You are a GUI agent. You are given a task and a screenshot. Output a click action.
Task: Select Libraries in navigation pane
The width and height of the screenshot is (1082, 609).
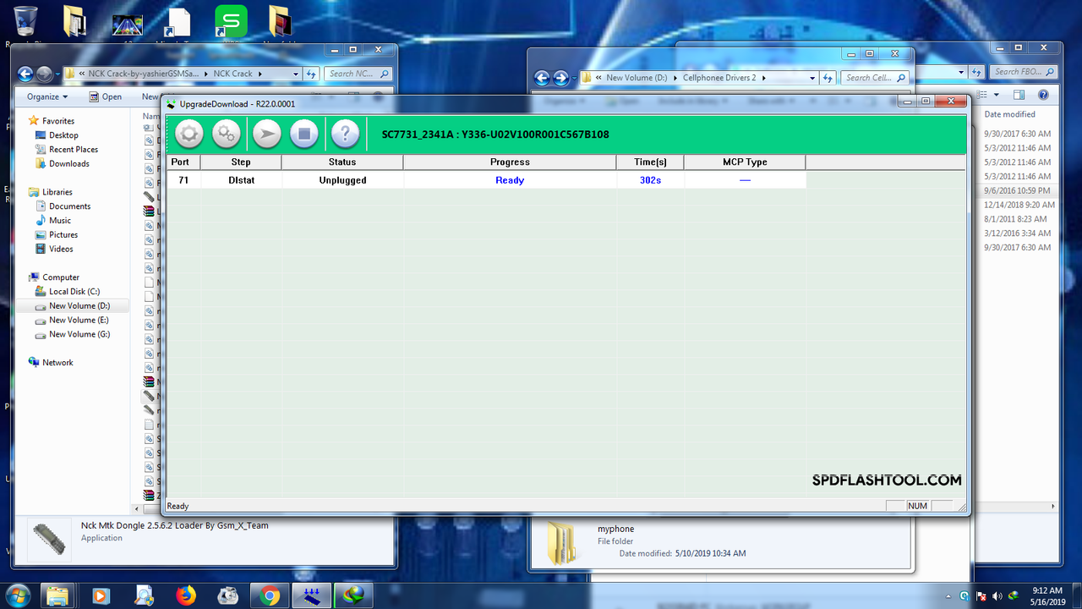click(x=57, y=192)
